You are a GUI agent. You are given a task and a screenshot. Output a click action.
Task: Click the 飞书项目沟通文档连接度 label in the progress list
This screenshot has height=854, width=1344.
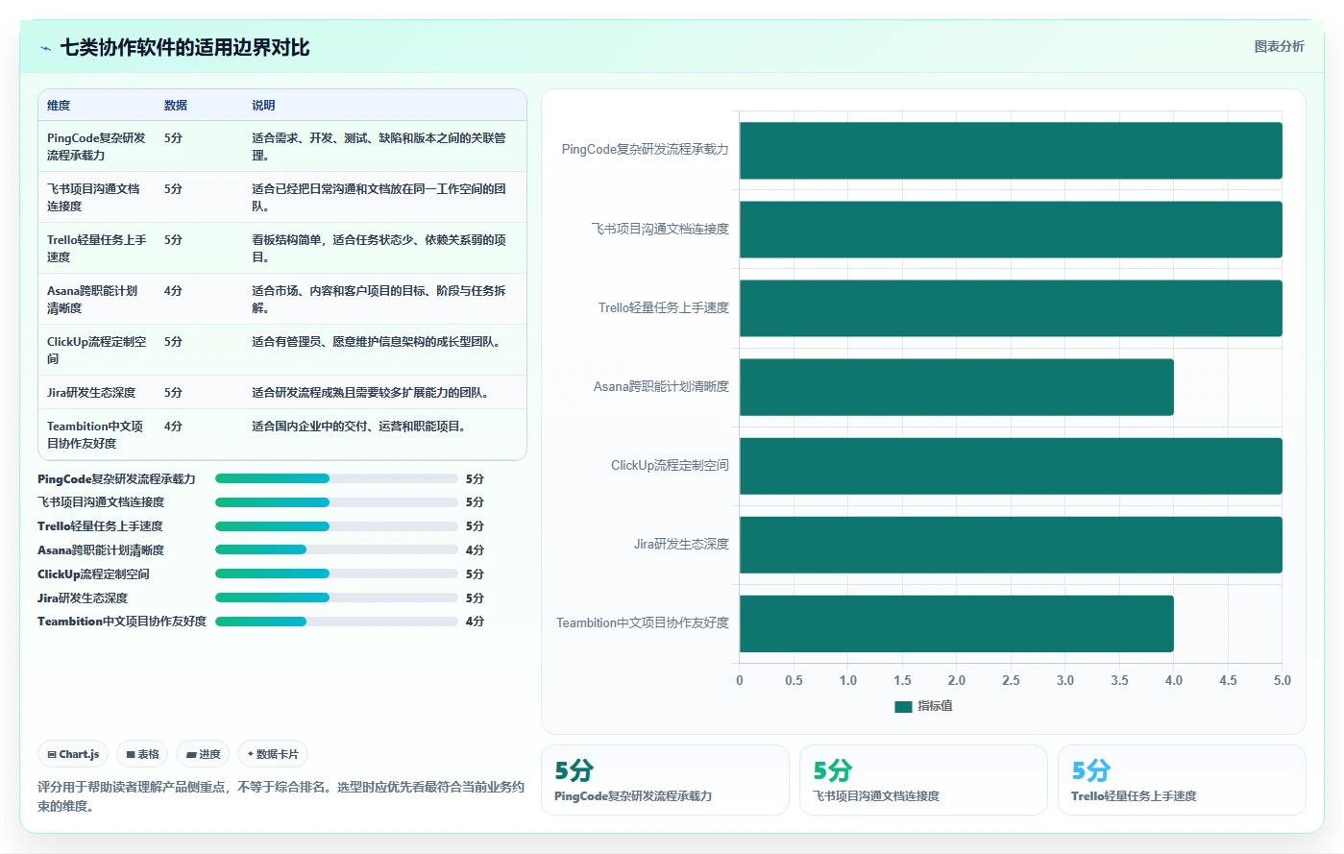tap(101, 502)
